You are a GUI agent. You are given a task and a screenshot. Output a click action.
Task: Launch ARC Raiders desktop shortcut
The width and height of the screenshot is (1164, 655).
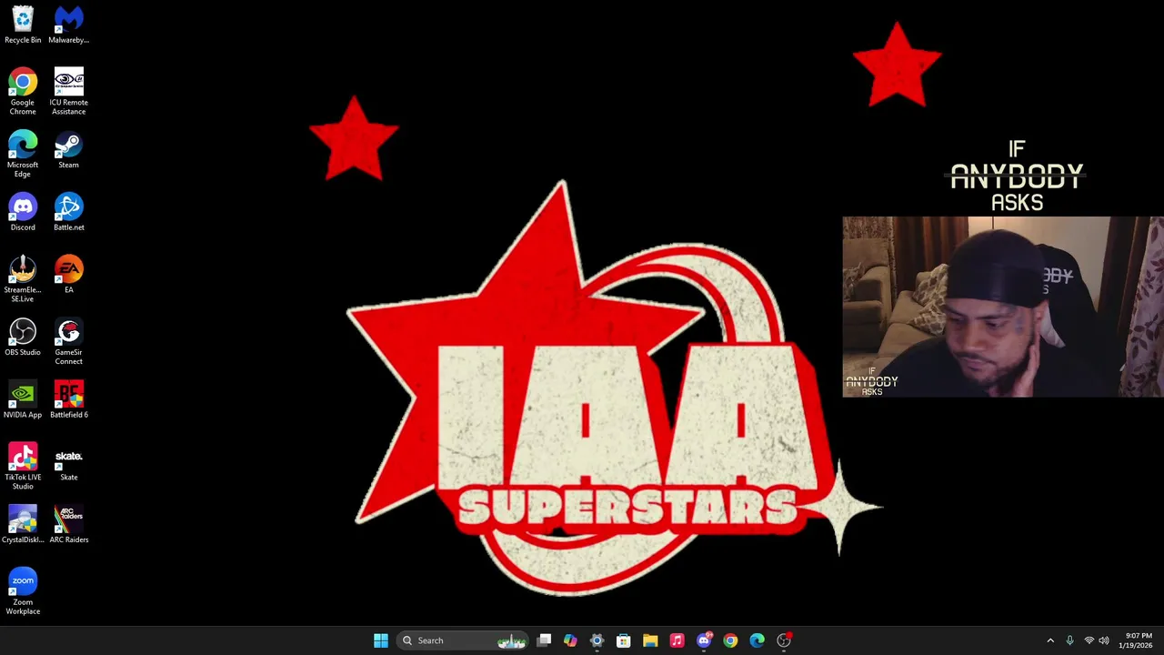click(x=68, y=524)
